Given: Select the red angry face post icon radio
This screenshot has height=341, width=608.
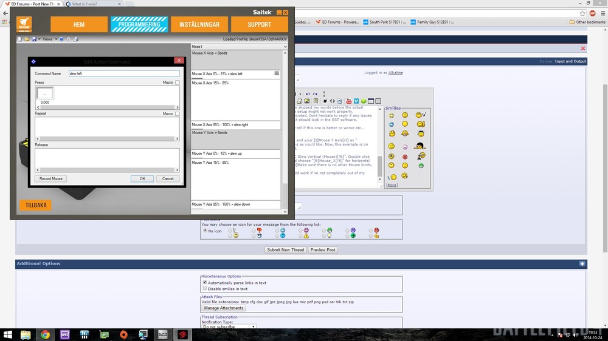Looking at the screenshot, I should (371, 231).
